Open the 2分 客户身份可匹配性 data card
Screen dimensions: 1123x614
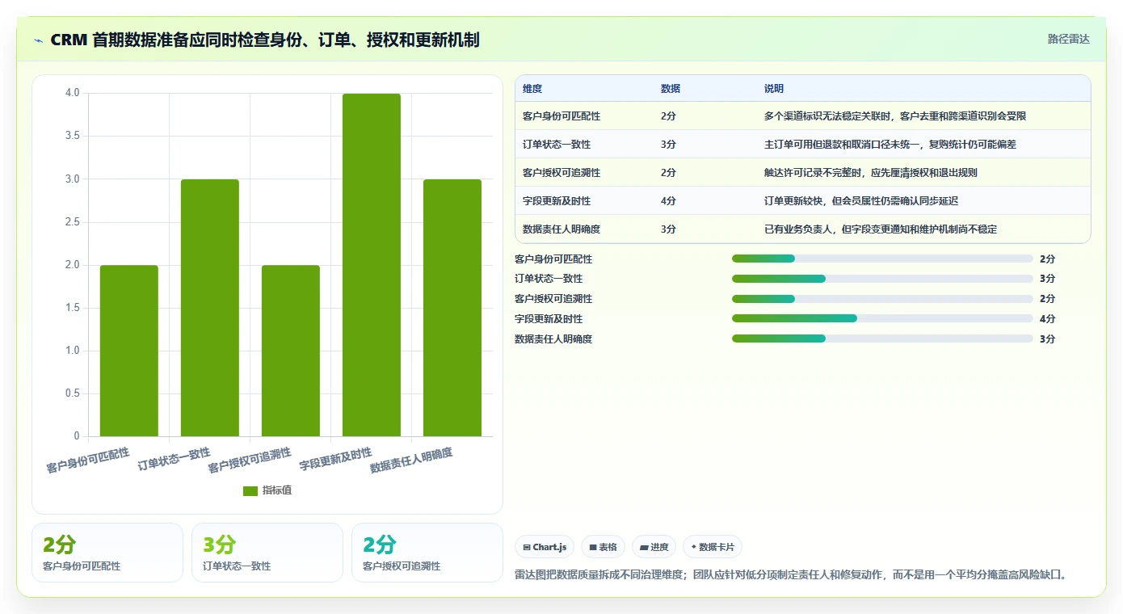[x=107, y=553]
